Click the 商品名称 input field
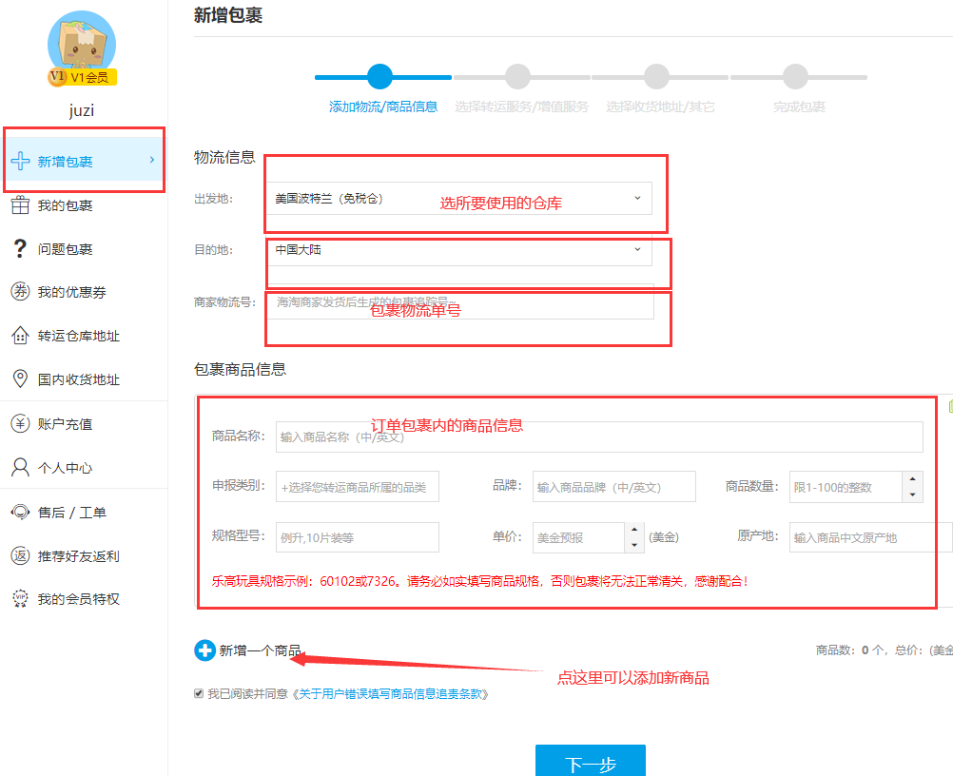Screen dimensions: 953x776 pyautogui.click(x=599, y=436)
